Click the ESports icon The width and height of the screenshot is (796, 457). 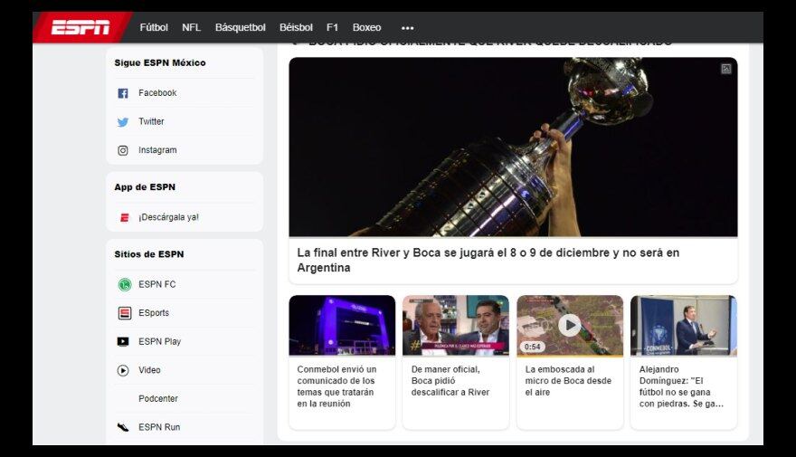click(x=125, y=313)
